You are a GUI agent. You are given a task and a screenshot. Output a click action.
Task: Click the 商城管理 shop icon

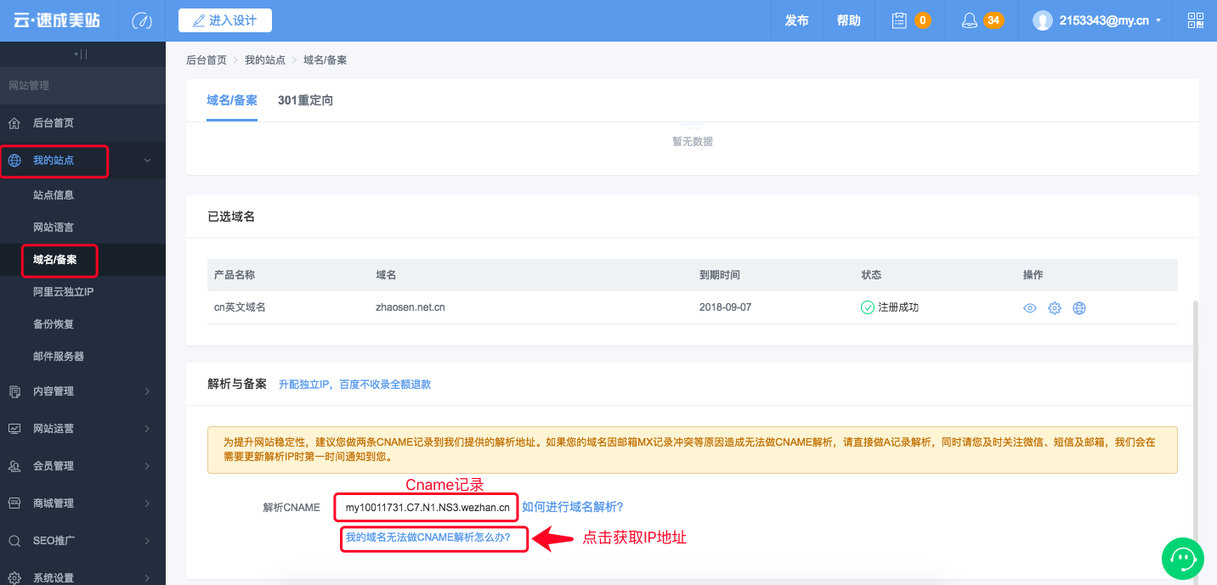coord(14,503)
